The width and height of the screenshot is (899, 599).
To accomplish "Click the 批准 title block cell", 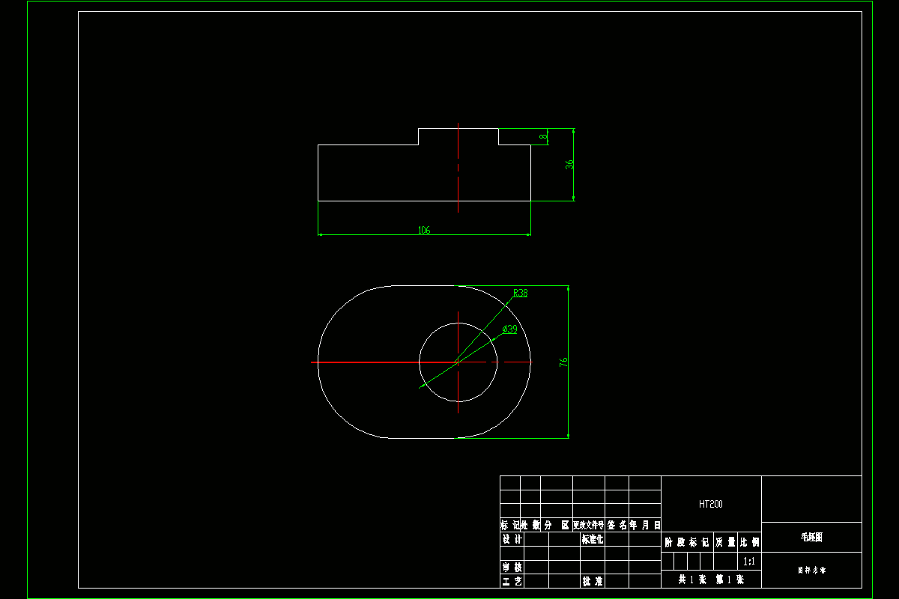I will click(593, 581).
